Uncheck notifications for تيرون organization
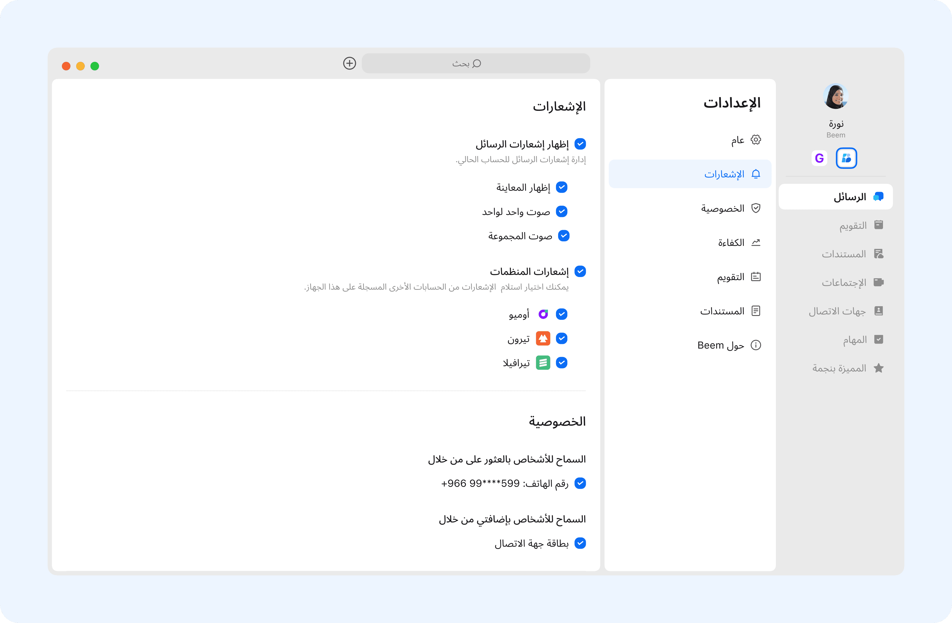 [x=562, y=339]
